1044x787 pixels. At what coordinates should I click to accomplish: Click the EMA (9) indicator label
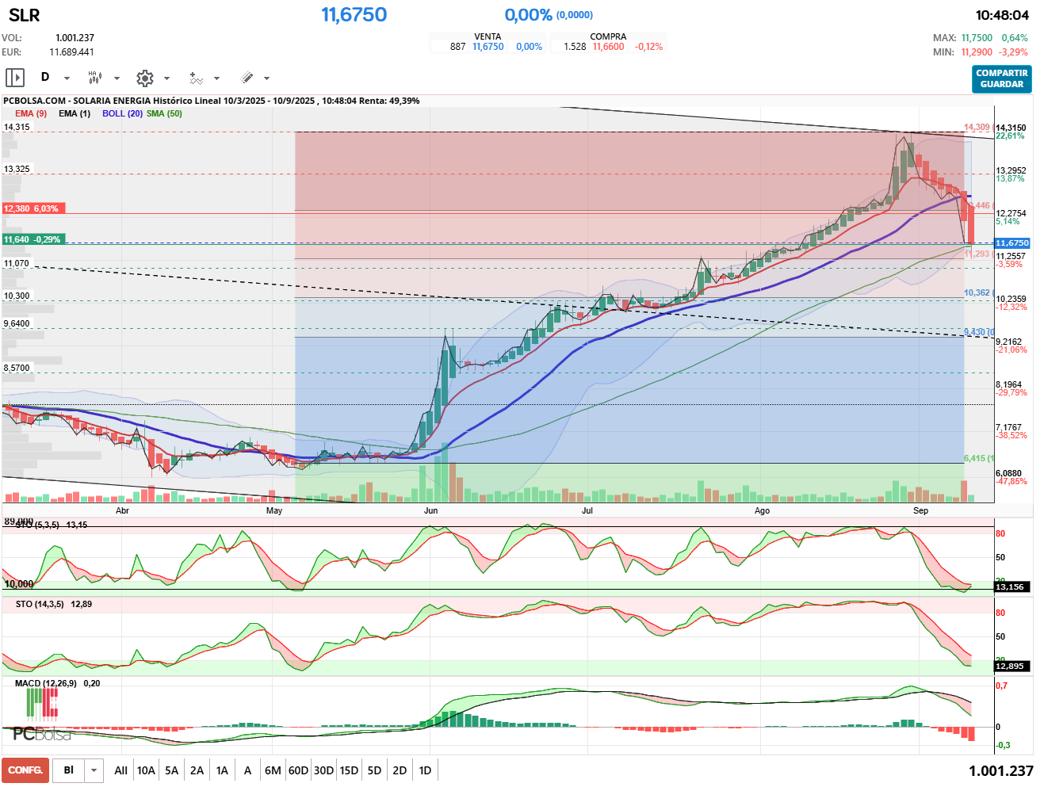click(31, 113)
